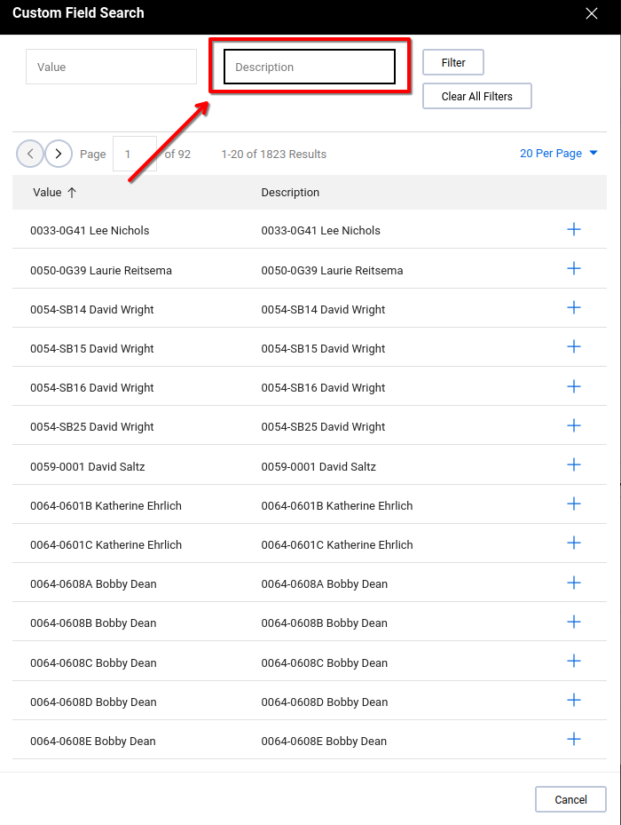
Task: Click the Description column header
Action: tap(290, 193)
